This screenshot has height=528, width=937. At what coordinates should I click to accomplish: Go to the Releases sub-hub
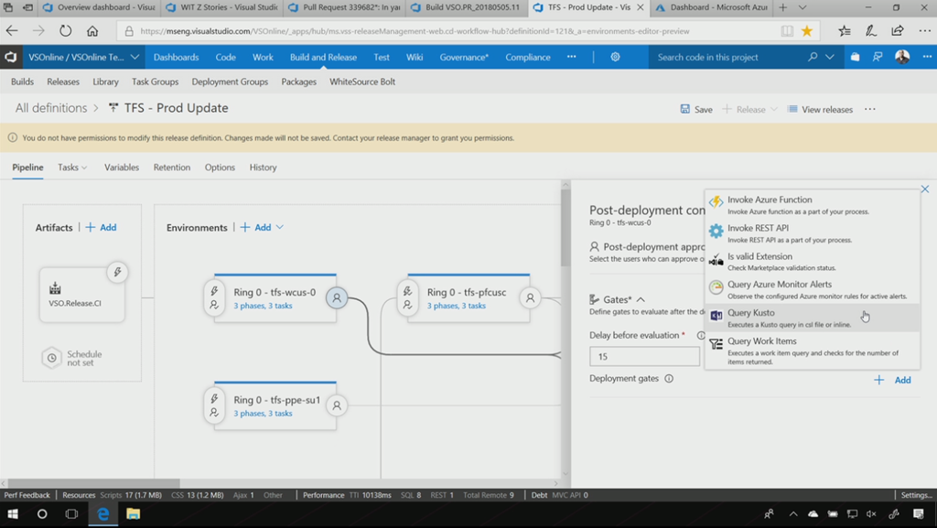pos(63,81)
